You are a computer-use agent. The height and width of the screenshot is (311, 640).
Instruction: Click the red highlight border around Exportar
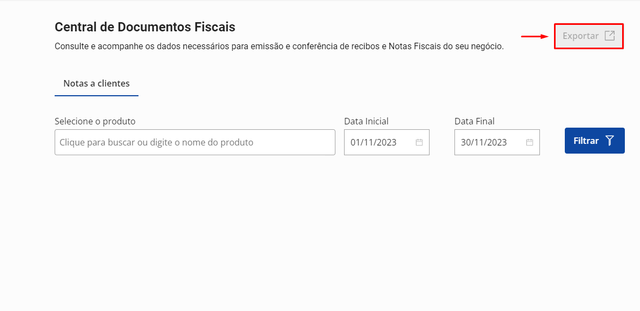pos(589,24)
